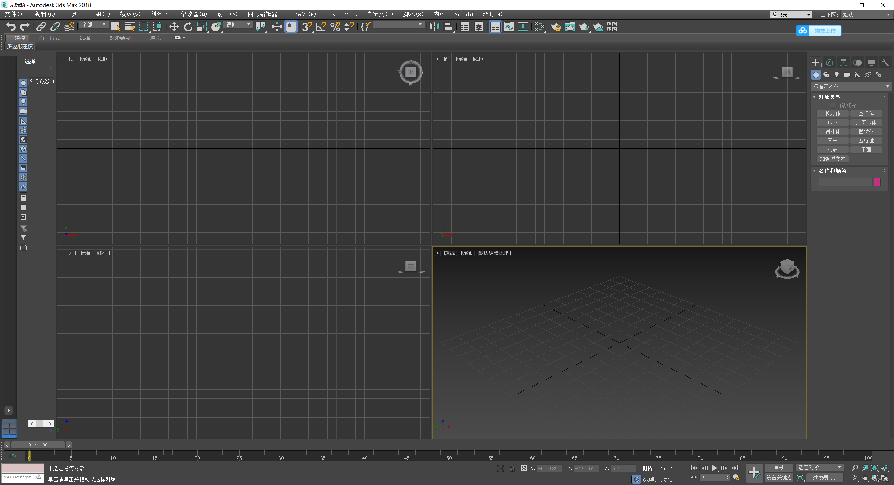
Task: Click the 长方体 box button
Action: click(x=832, y=113)
